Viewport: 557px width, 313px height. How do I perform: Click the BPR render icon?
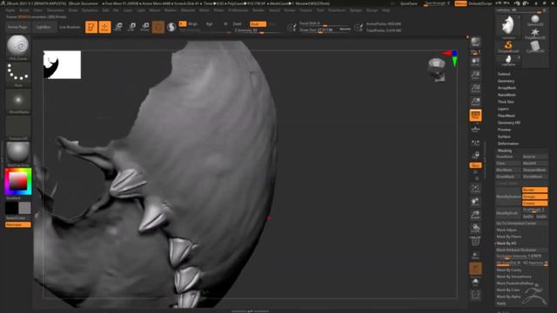(475, 42)
